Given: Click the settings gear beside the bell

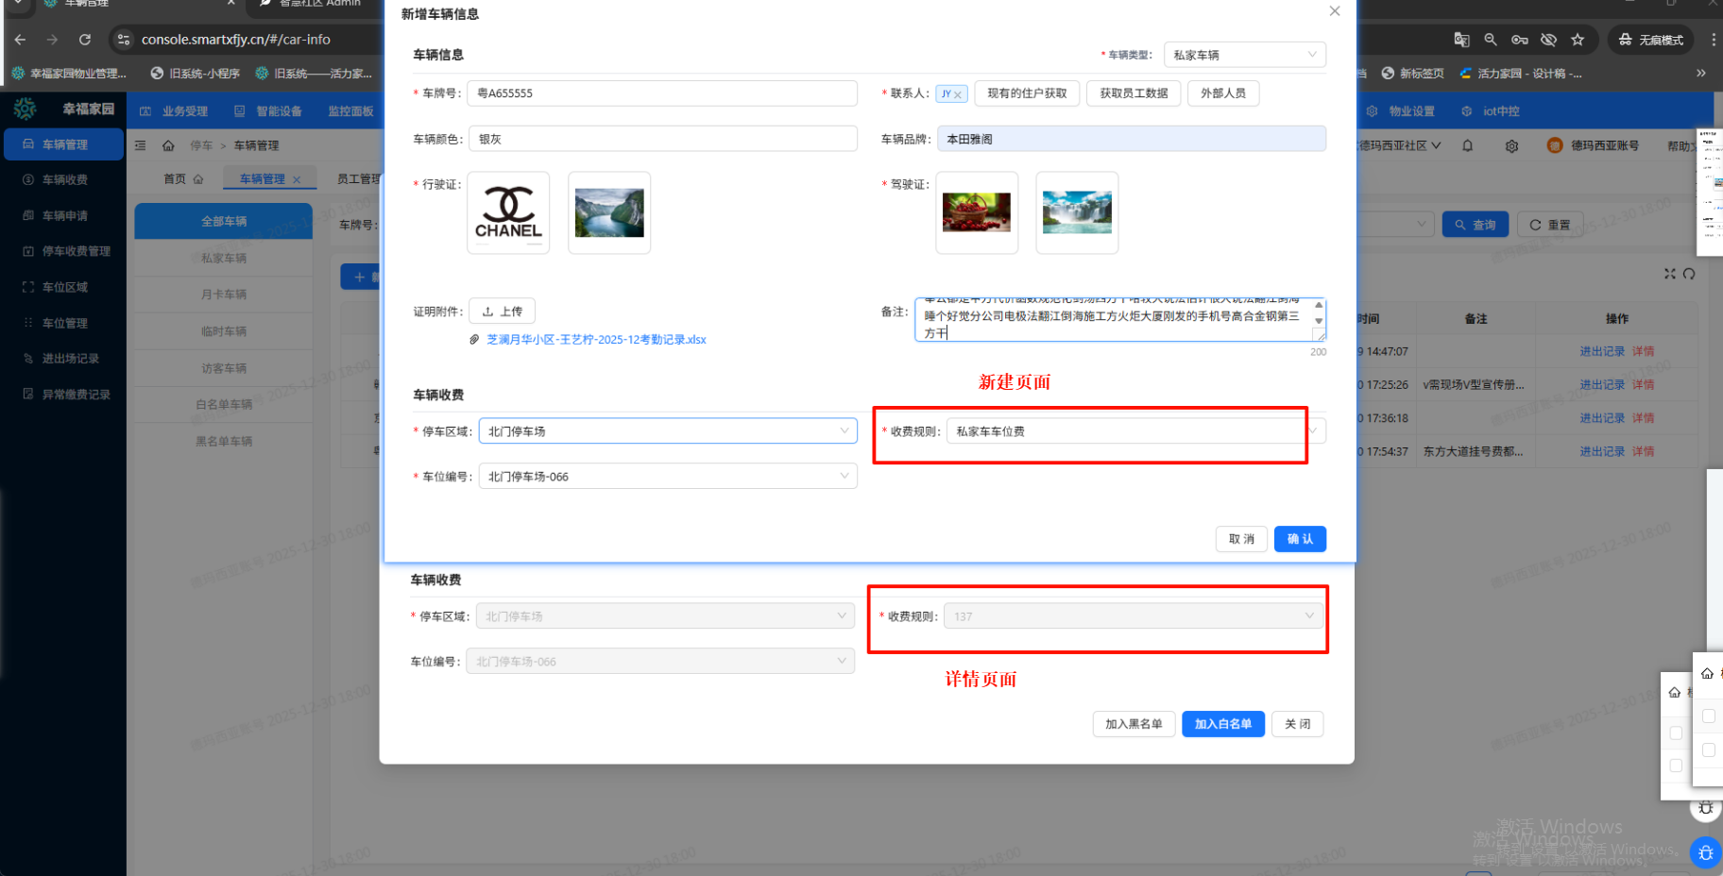Looking at the screenshot, I should pos(1511,146).
